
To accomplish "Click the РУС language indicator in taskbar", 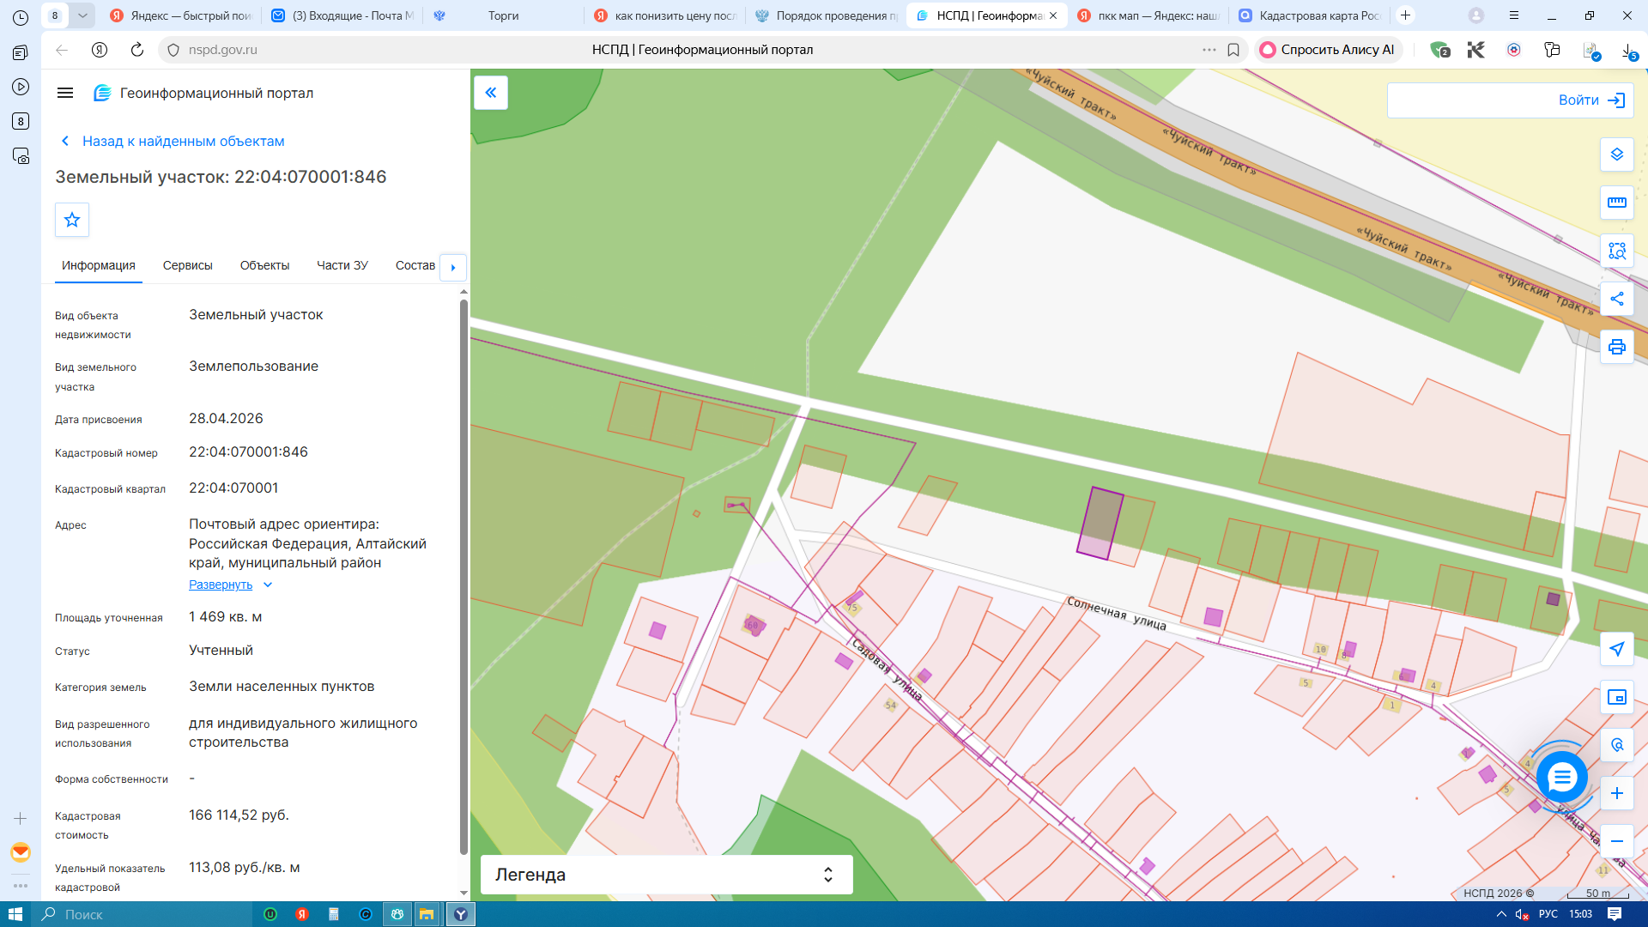I will (1548, 914).
